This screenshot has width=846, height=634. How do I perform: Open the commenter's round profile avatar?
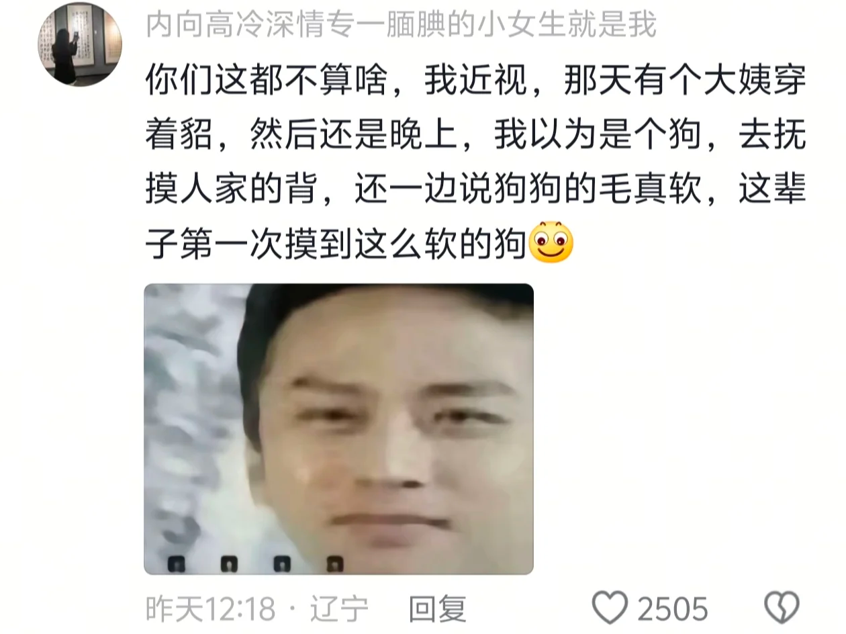coord(79,44)
